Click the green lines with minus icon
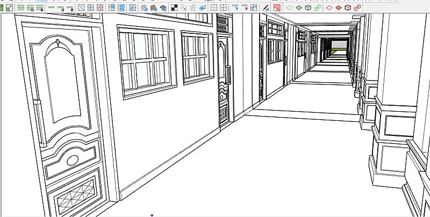Screen dimensions: 430x217 (40, 8)
